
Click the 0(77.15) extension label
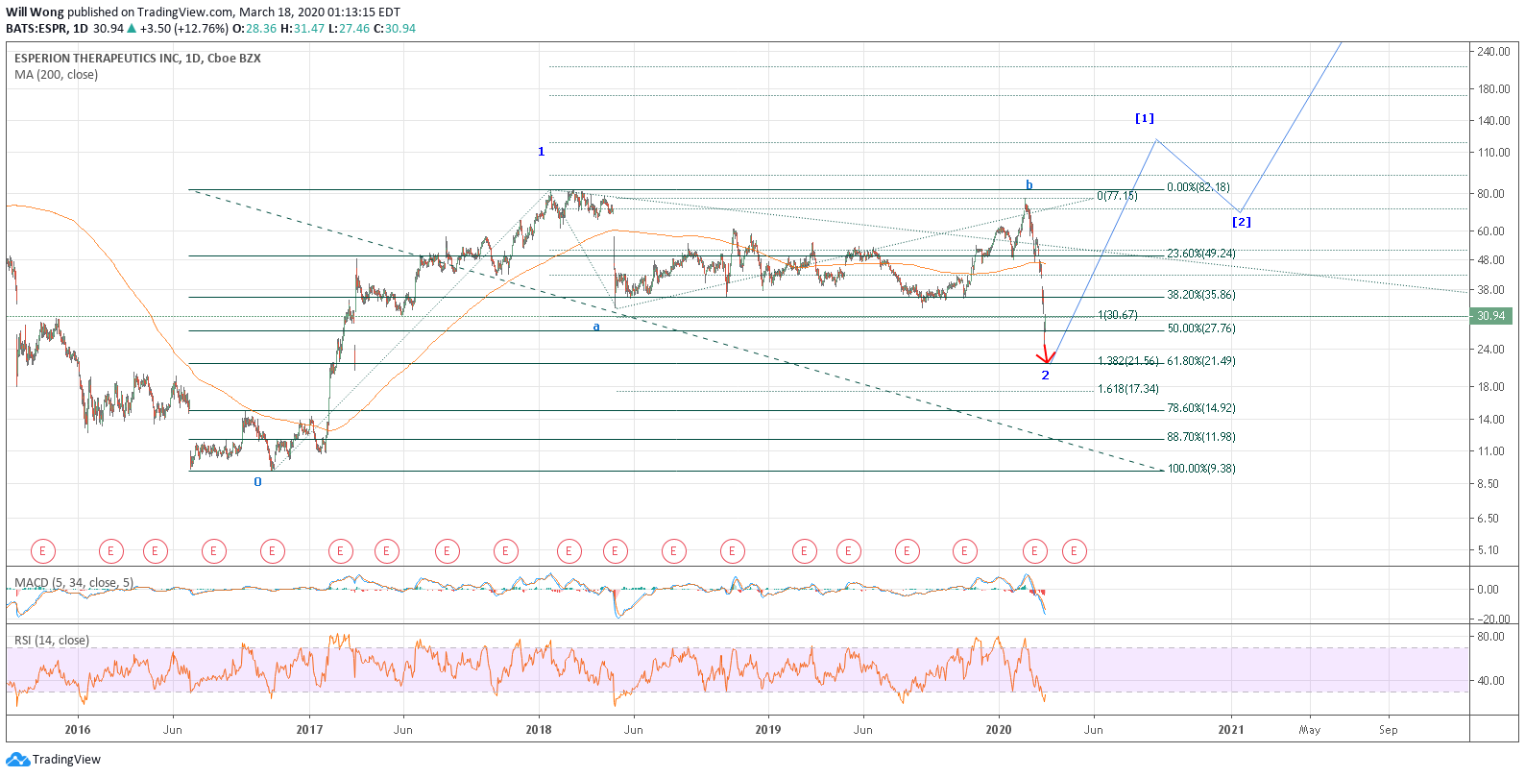(1117, 196)
